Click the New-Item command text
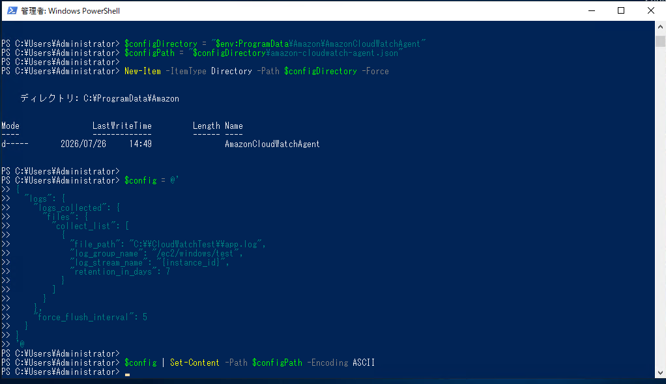The width and height of the screenshot is (666, 384). tap(142, 72)
